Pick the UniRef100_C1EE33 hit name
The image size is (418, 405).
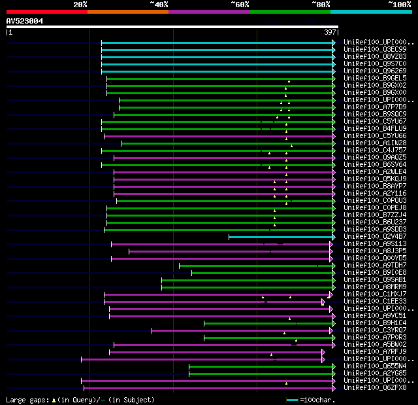[375, 302]
